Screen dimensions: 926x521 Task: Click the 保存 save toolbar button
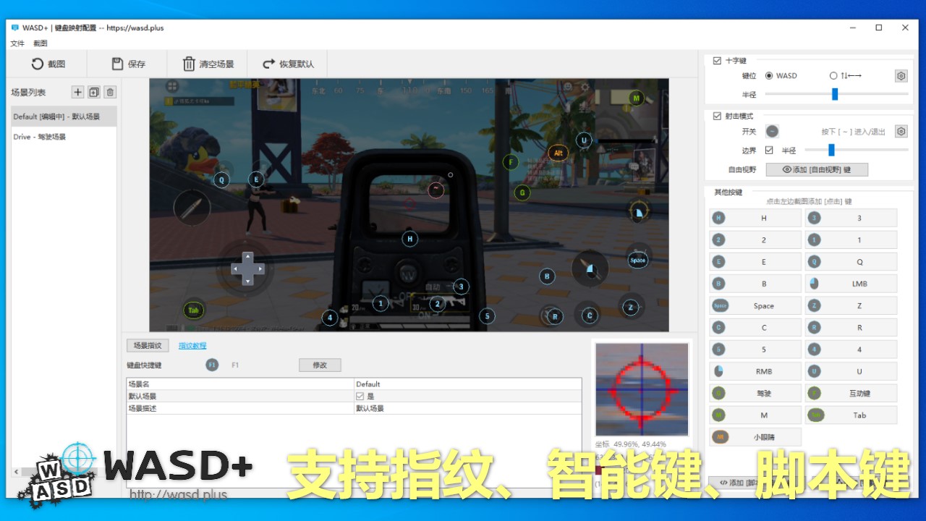coord(128,64)
